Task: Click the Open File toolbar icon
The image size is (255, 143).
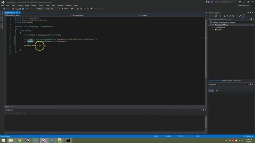Action: pos(18,9)
